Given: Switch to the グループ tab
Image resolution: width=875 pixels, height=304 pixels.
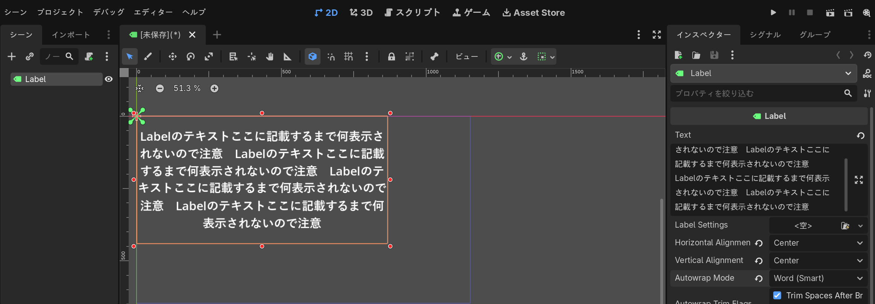Looking at the screenshot, I should point(815,35).
